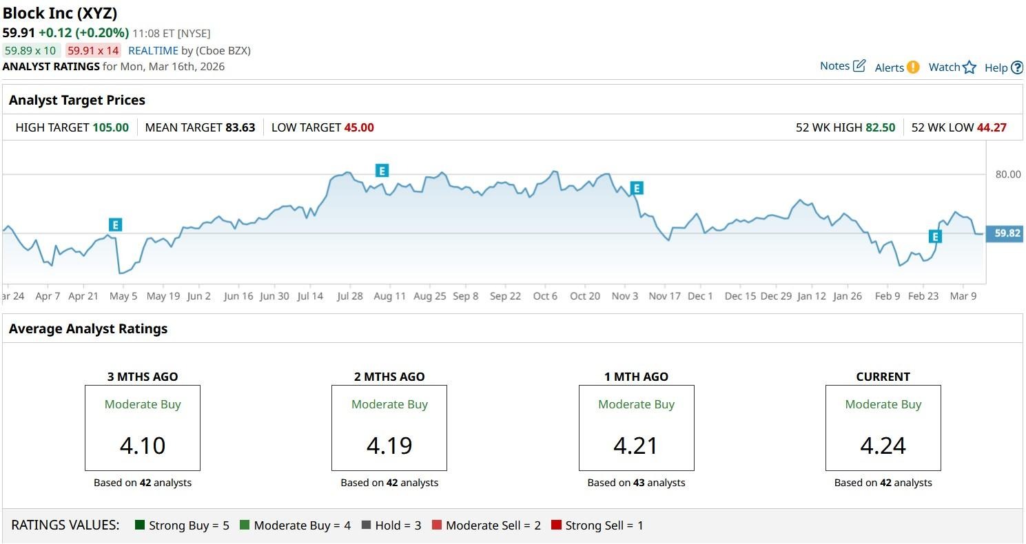
Task: Click the REALTIME link
Action: [153, 50]
